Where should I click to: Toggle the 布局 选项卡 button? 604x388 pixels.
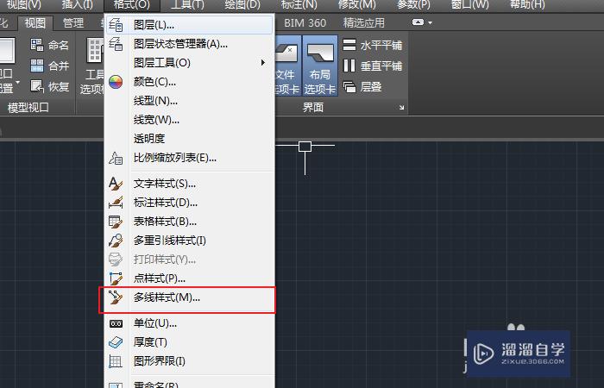coord(320,66)
